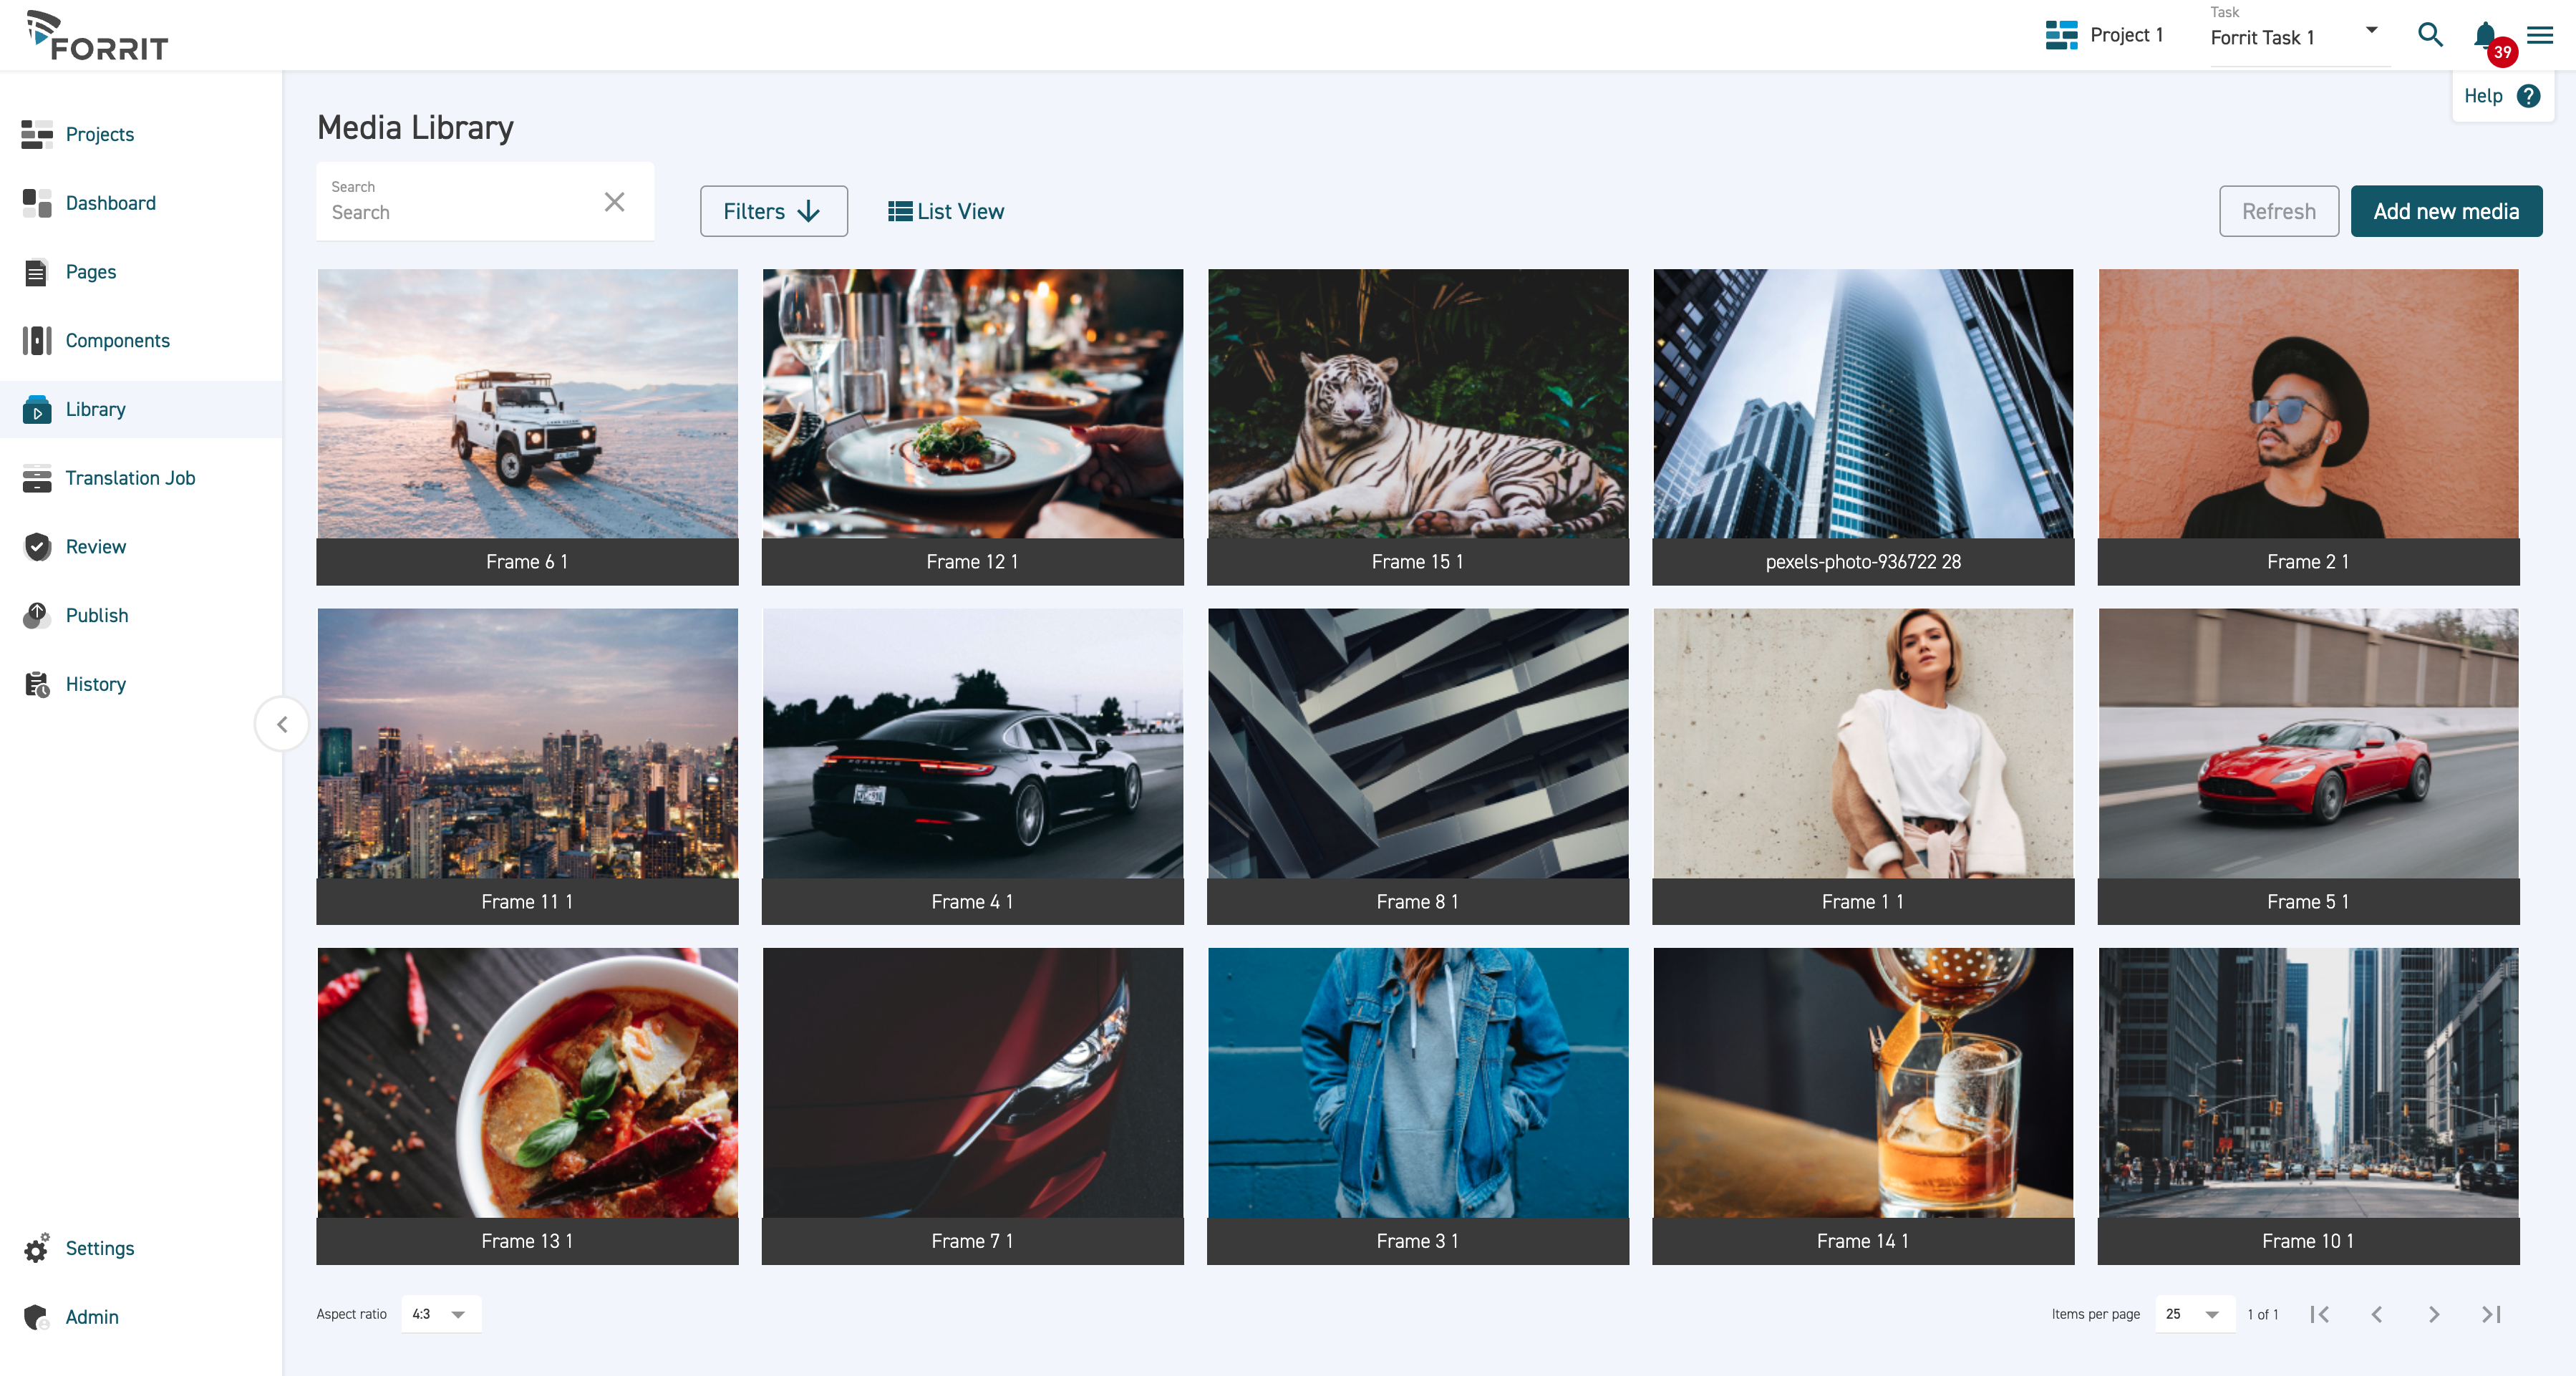Image resolution: width=2576 pixels, height=1376 pixels.
Task: Click the History clipboard icon
Action: coord(37,684)
